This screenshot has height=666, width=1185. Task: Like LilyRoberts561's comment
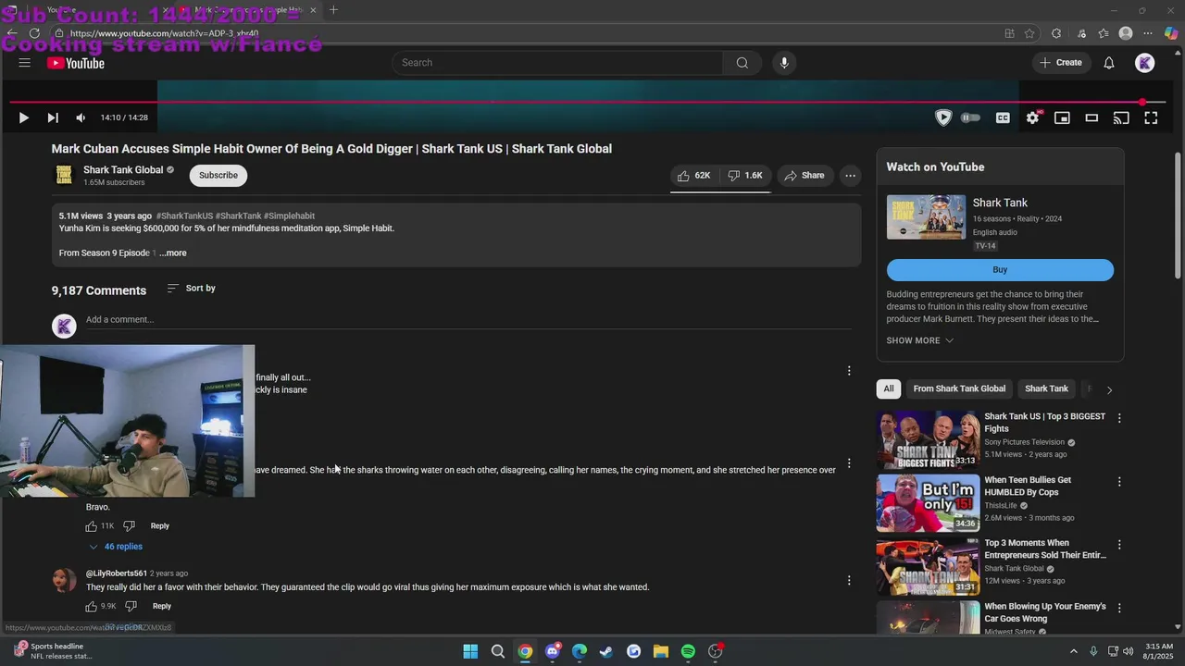coord(92,607)
